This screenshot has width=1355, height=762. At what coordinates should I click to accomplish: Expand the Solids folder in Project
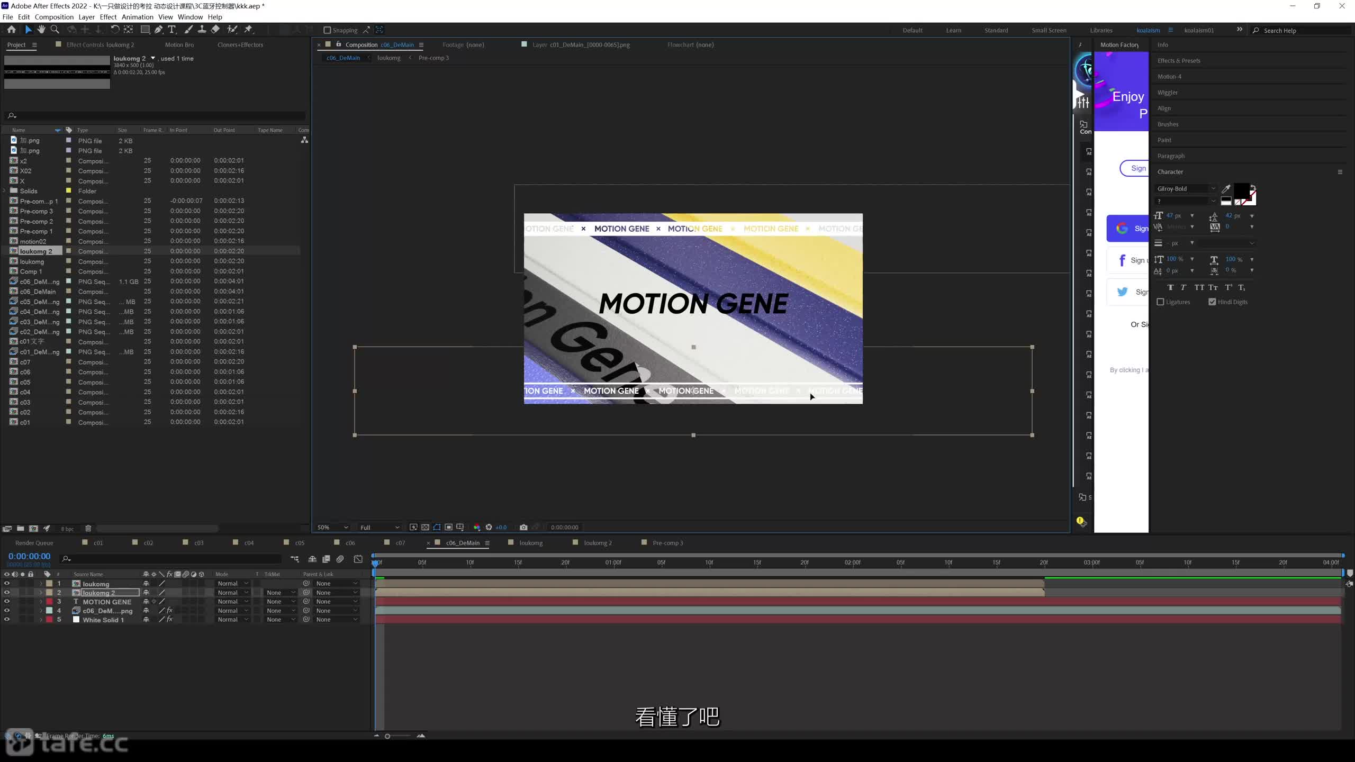coord(4,191)
